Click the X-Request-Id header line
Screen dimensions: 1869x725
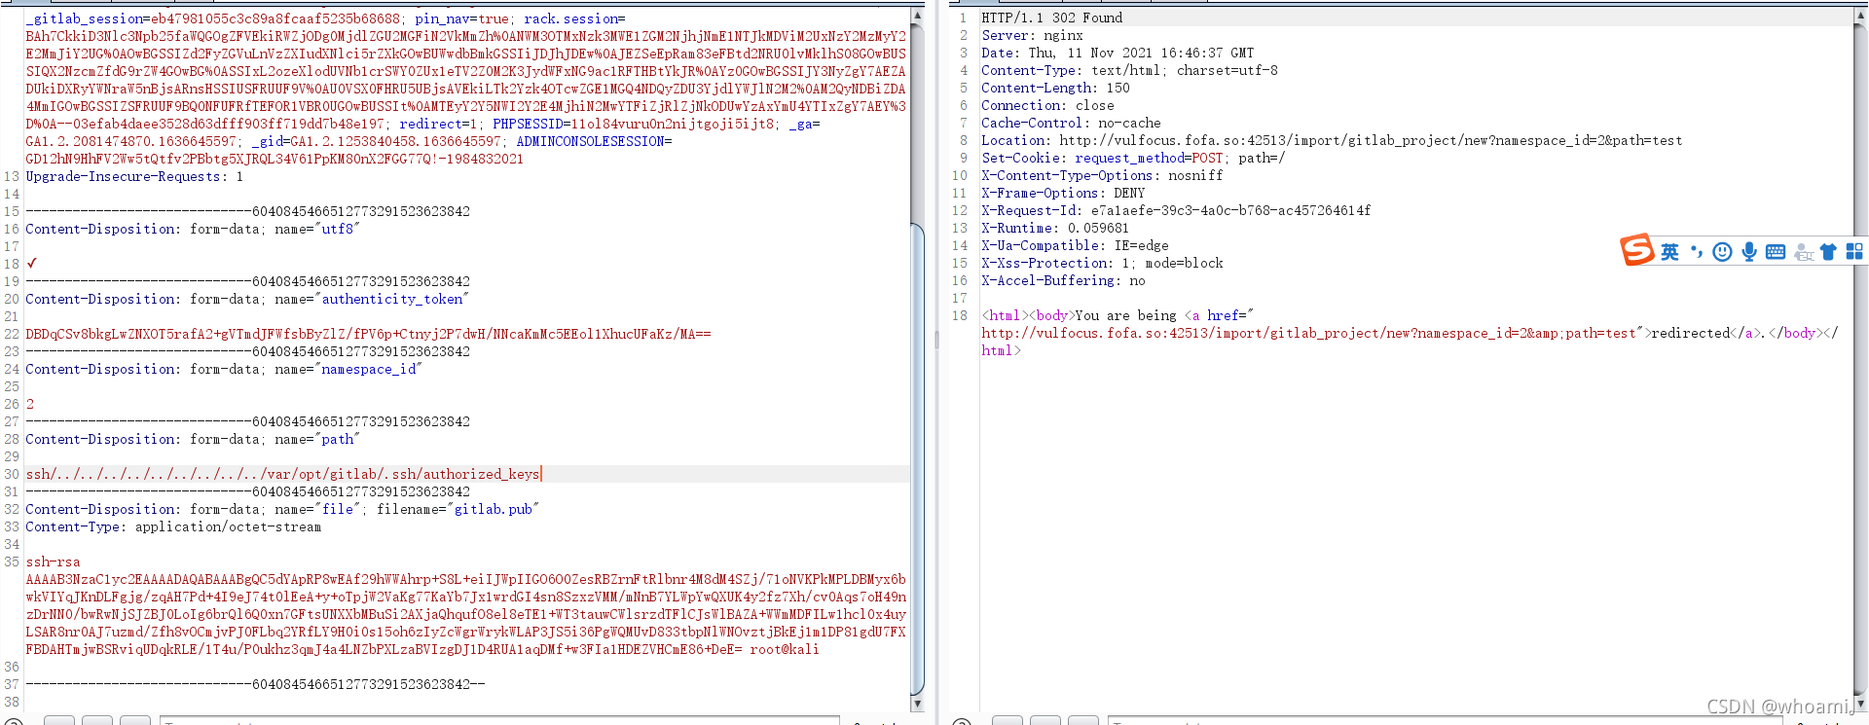[1176, 210]
